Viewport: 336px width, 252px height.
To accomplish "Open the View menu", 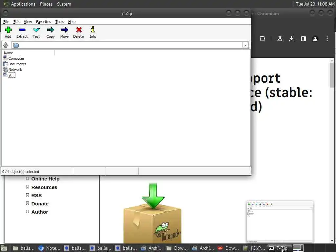I will point(28,22).
